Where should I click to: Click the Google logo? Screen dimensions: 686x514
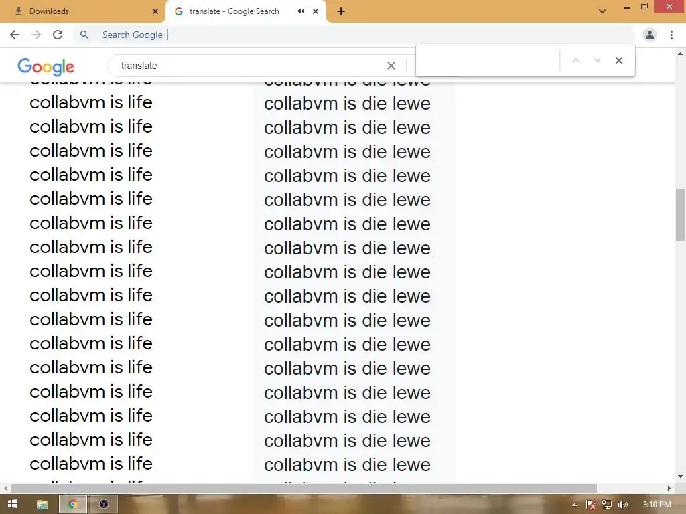[x=46, y=66]
